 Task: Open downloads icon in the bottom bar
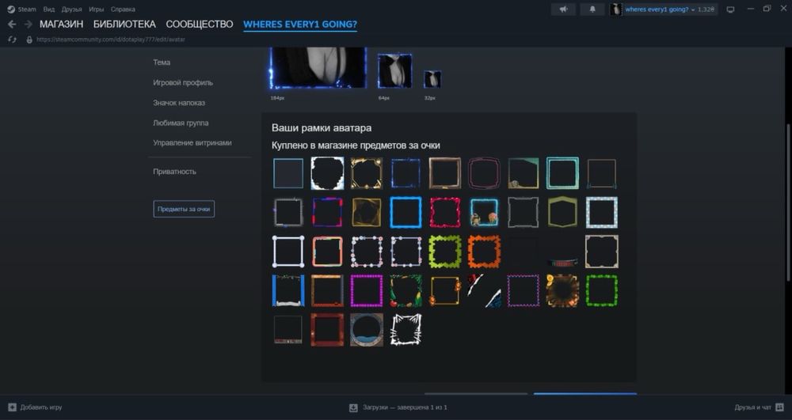tap(353, 407)
